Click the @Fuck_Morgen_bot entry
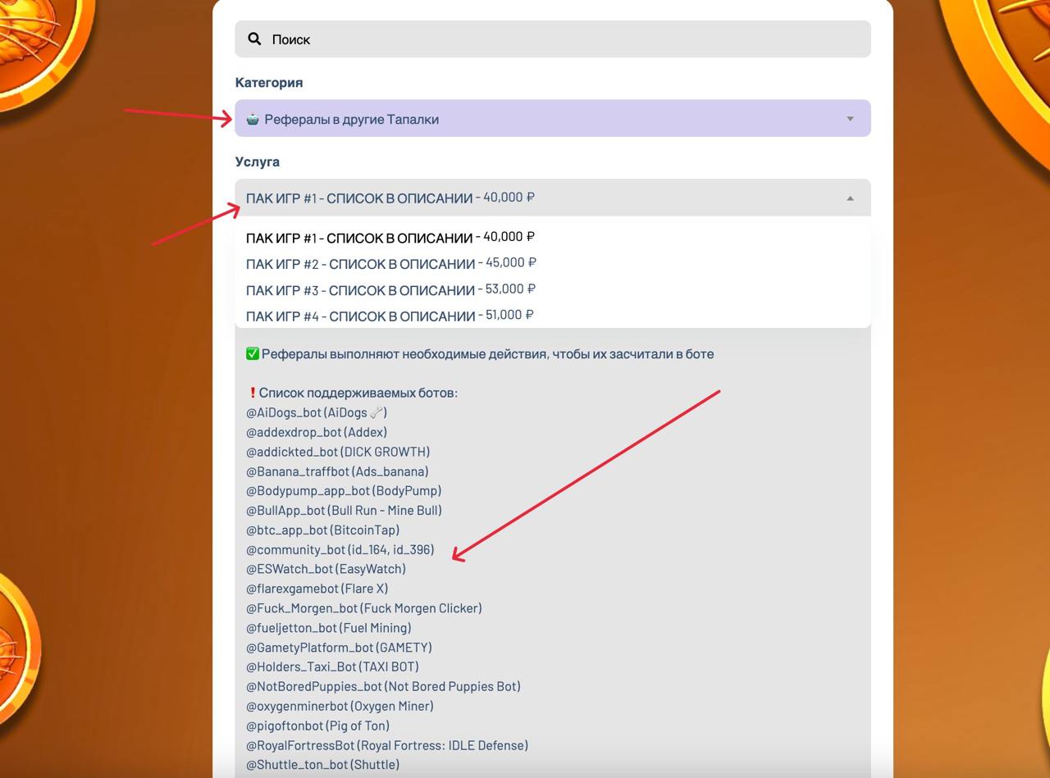The height and width of the screenshot is (778, 1050). pyautogui.click(x=364, y=608)
